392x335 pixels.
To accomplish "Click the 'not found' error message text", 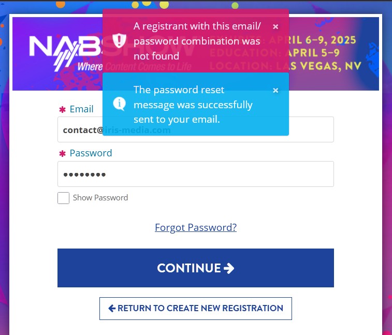I will (197, 41).
